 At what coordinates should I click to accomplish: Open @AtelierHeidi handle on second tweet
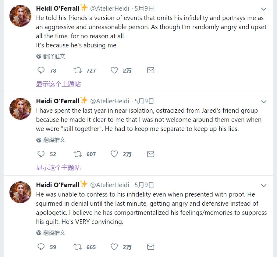click(x=110, y=101)
